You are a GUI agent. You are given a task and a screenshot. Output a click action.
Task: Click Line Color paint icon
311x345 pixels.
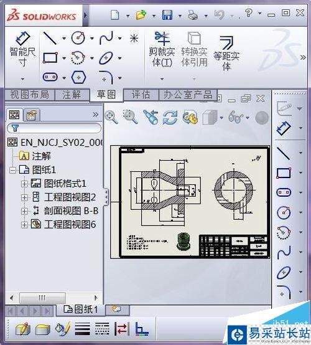[x=62, y=329]
